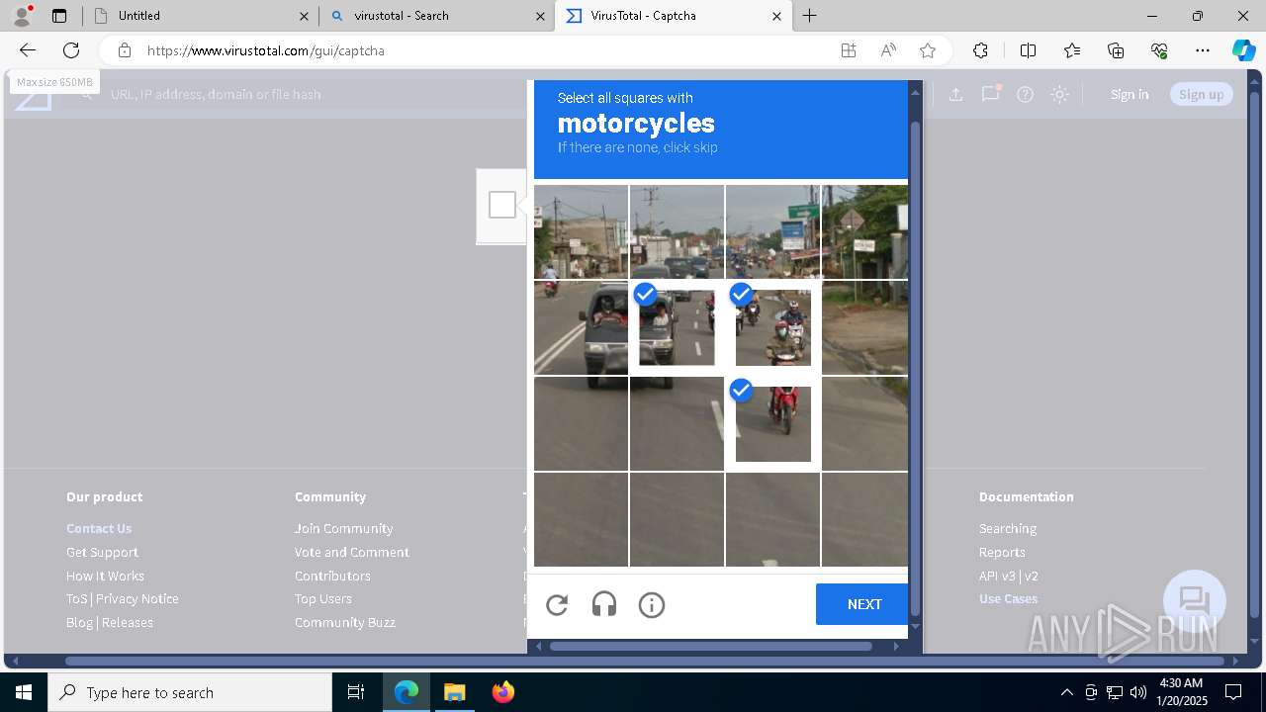
Task: Open Get Support link
Action: click(x=102, y=552)
